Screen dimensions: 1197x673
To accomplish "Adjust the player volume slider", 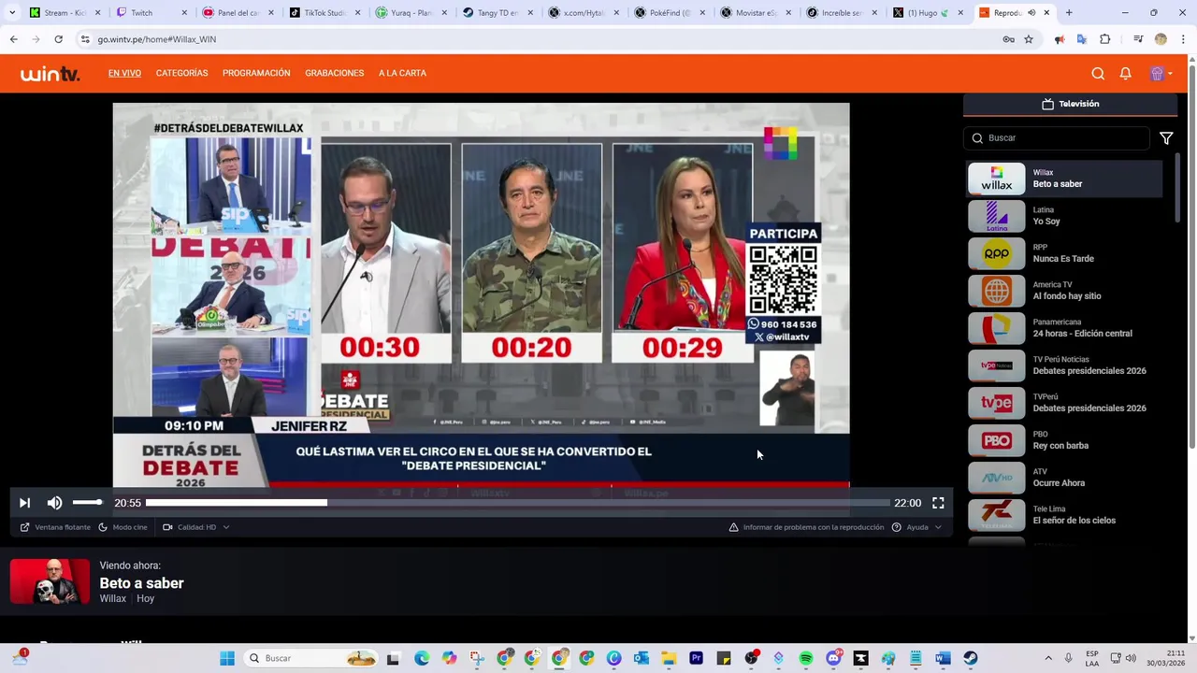I will coord(87,503).
